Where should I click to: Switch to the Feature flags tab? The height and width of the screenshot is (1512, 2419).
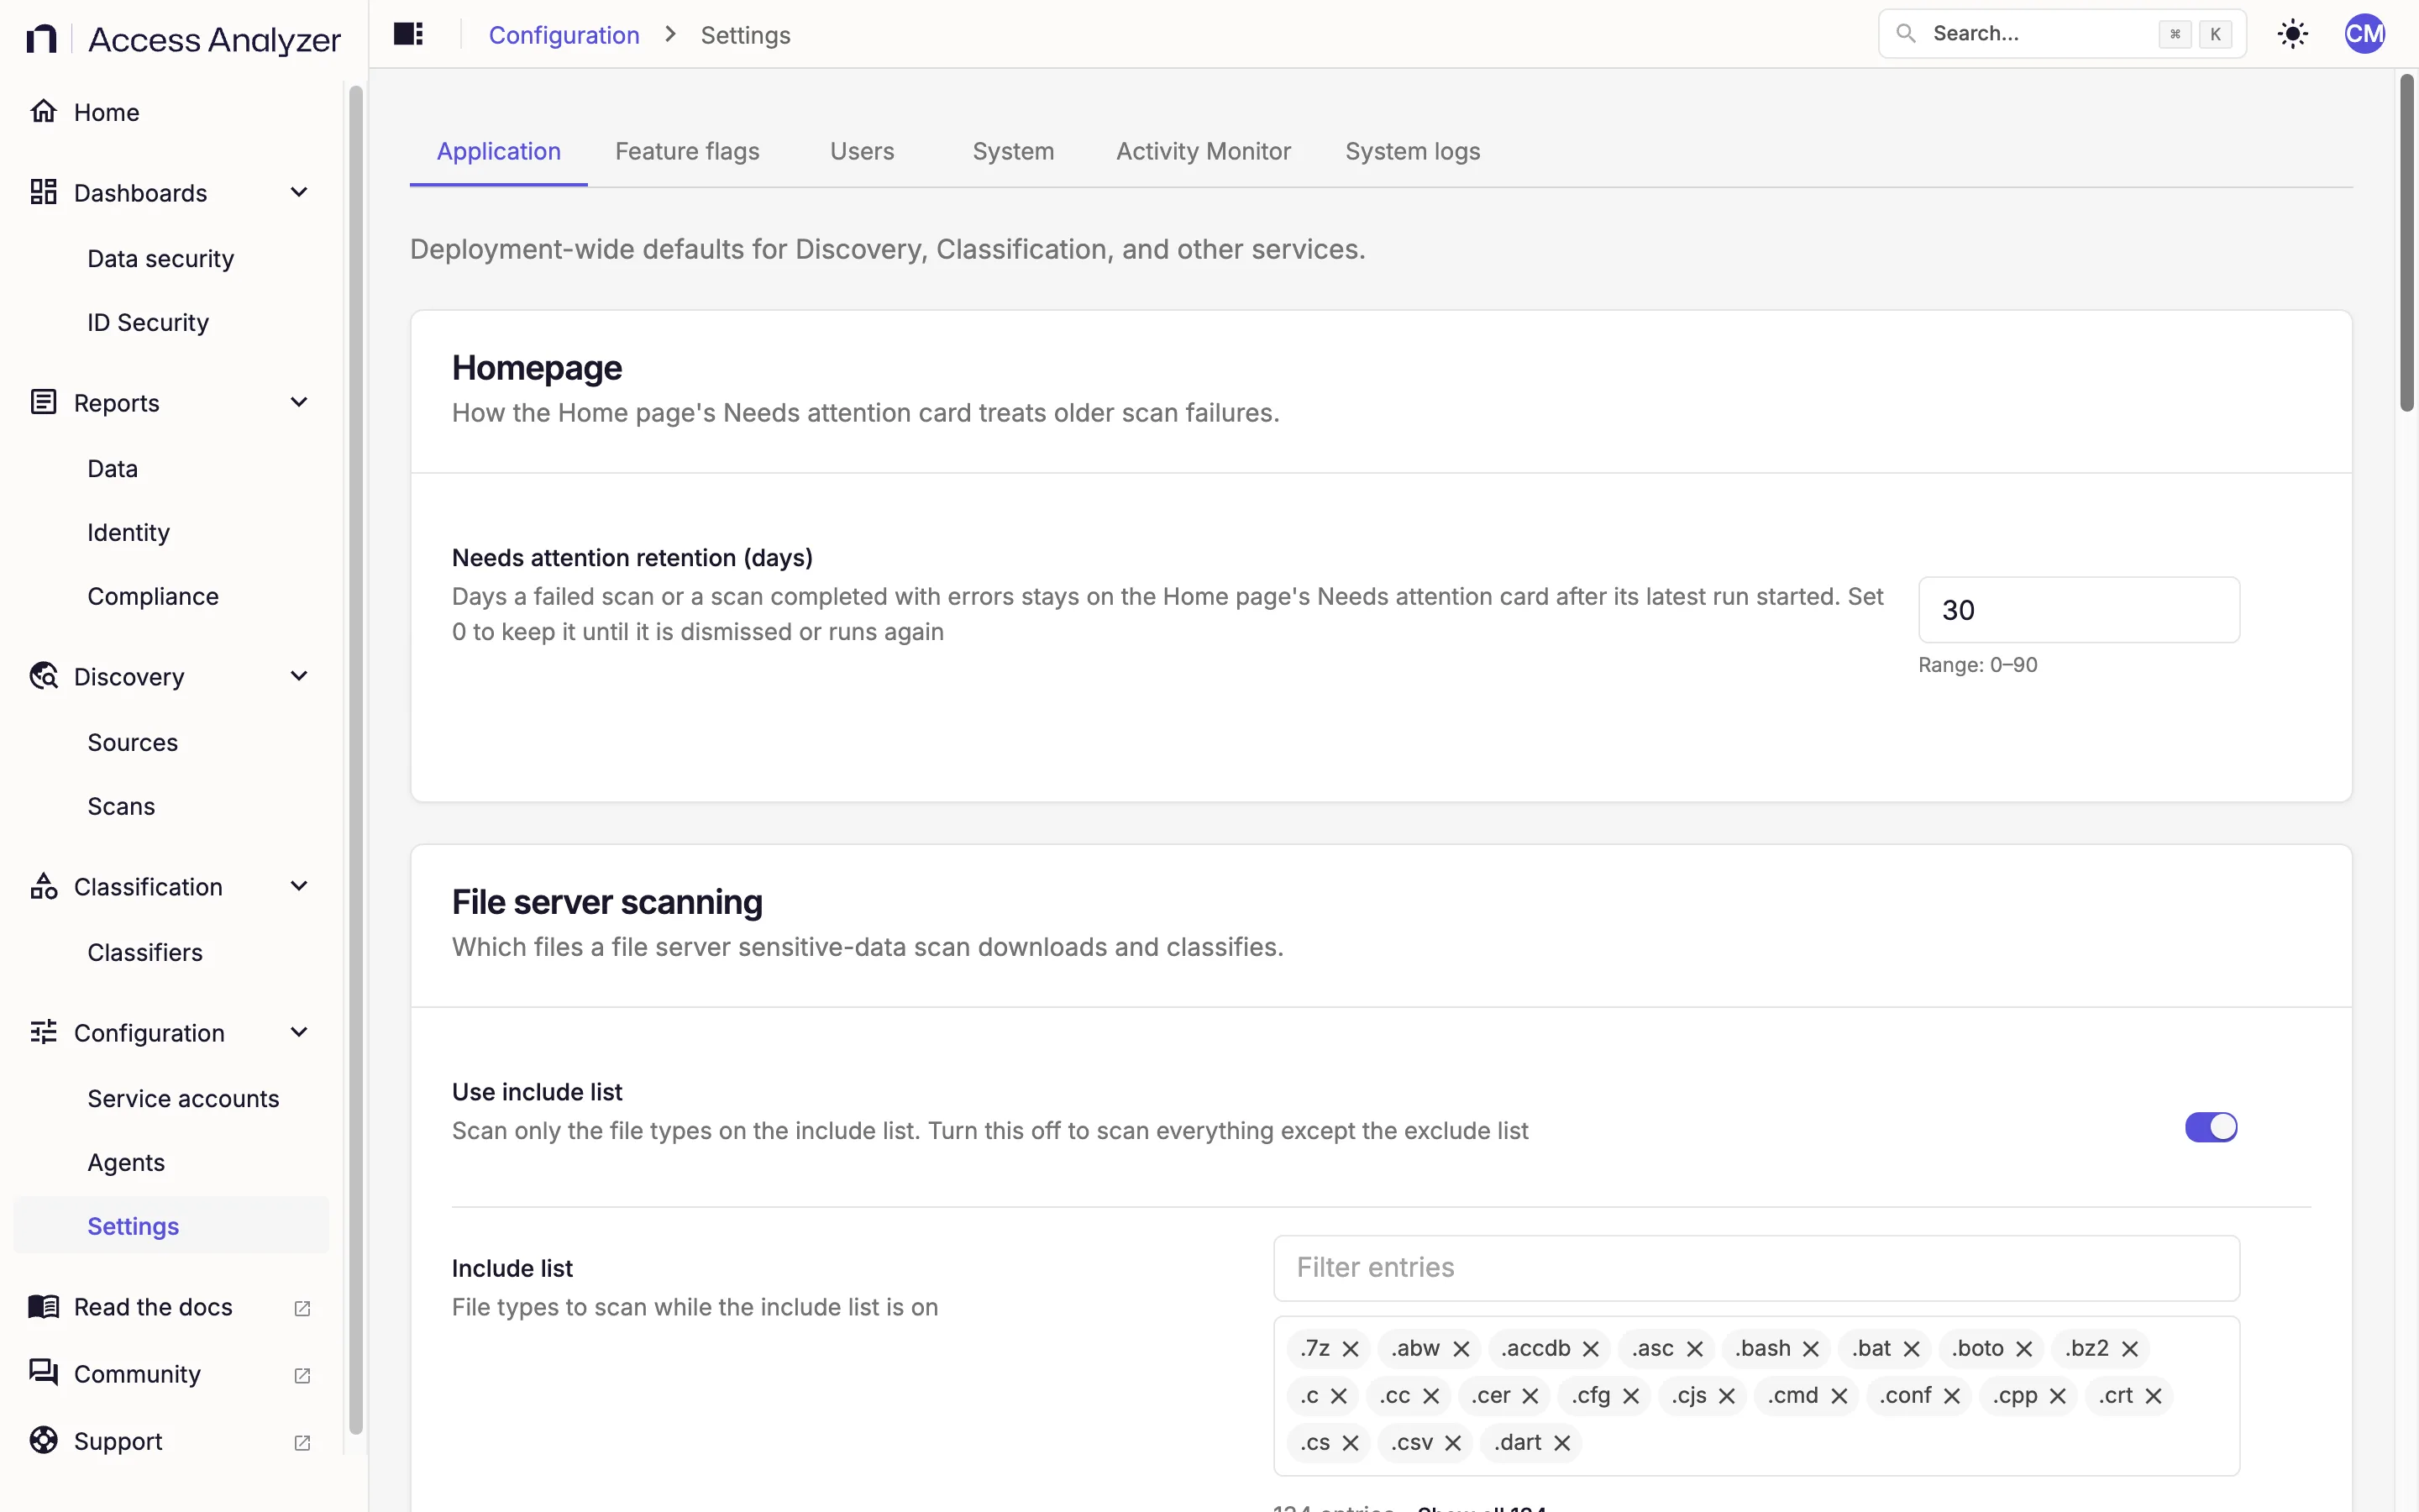[687, 151]
